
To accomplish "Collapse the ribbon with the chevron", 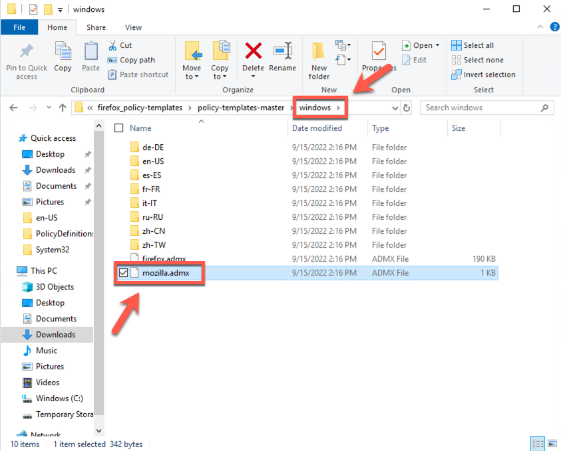I will [540, 27].
